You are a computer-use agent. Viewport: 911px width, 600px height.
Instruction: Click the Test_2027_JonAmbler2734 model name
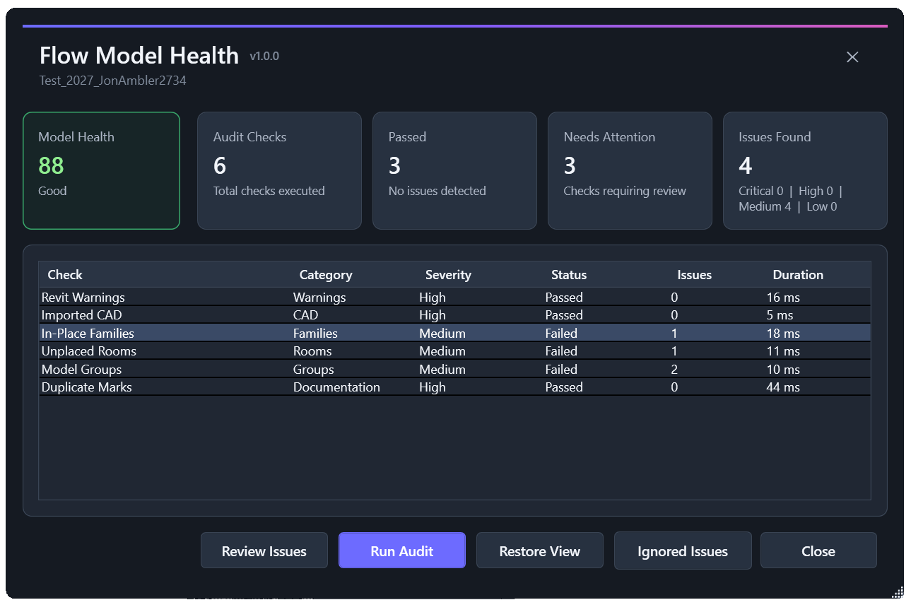113,81
